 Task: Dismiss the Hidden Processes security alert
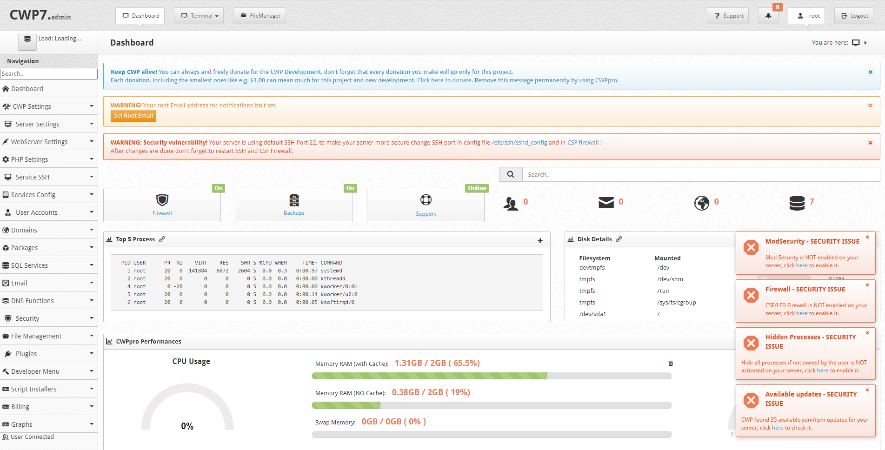tap(867, 333)
